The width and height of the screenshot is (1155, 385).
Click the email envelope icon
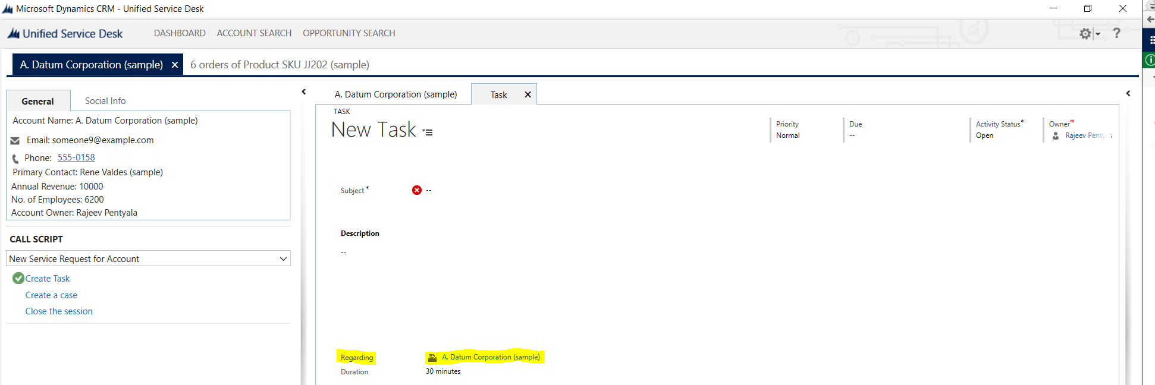tap(15, 141)
